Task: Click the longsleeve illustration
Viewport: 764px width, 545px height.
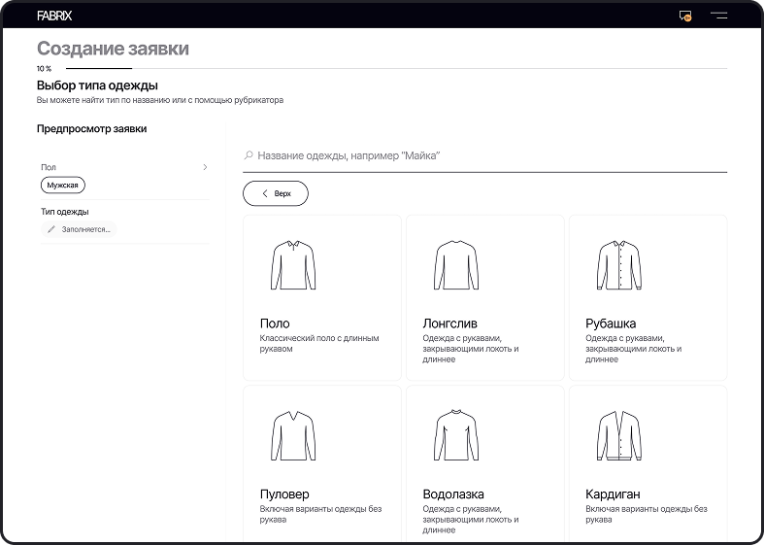Action: [456, 264]
